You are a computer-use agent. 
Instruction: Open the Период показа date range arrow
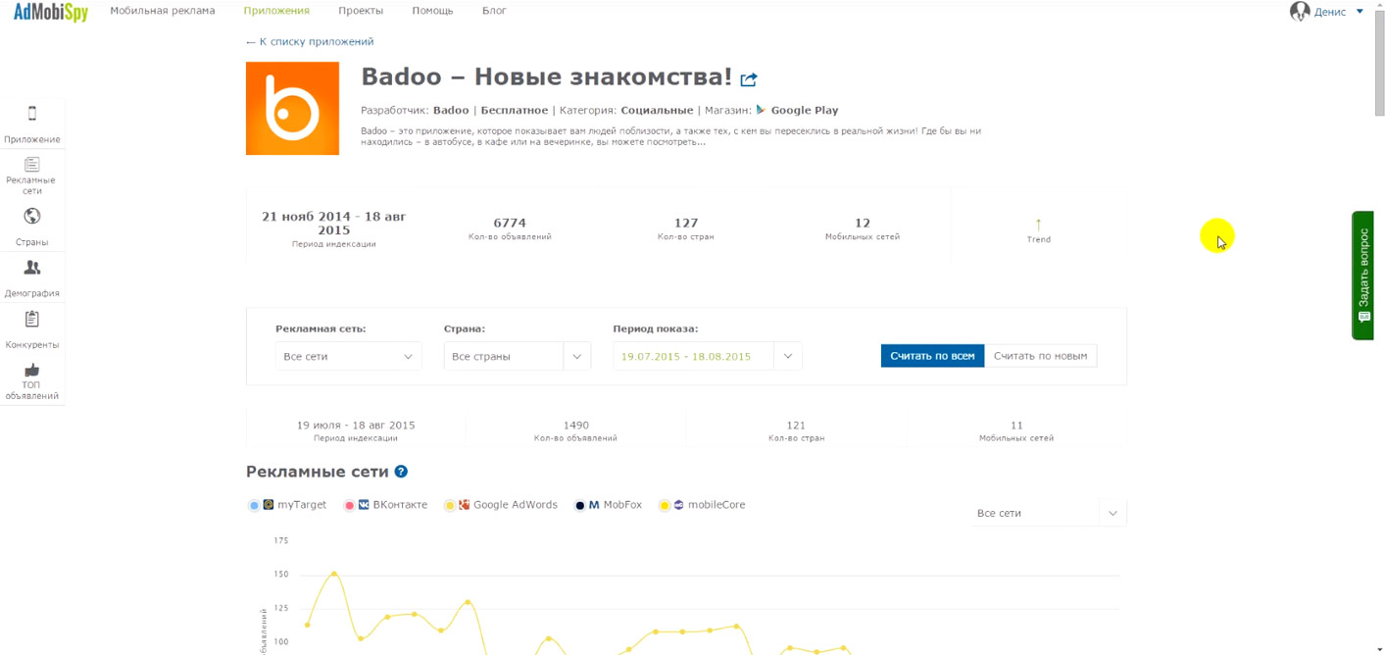click(x=788, y=356)
